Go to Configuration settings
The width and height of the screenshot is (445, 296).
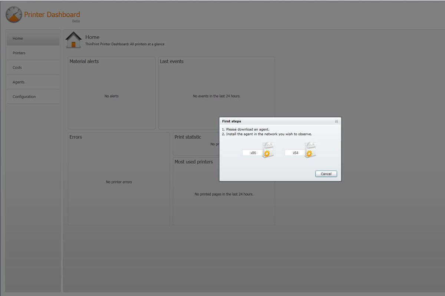click(24, 96)
